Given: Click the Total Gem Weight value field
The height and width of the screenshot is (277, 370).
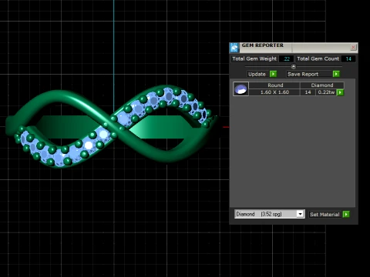Looking at the screenshot, I should (x=287, y=58).
